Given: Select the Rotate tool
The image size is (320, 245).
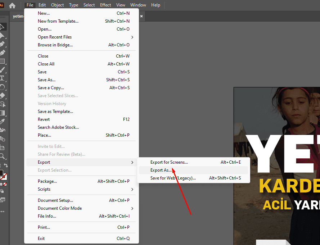Looking at the screenshot, I should pos(2,87).
